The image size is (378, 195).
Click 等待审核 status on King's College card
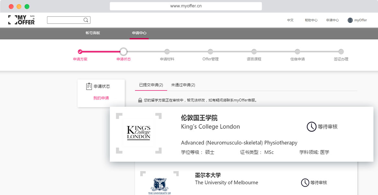[327, 127]
